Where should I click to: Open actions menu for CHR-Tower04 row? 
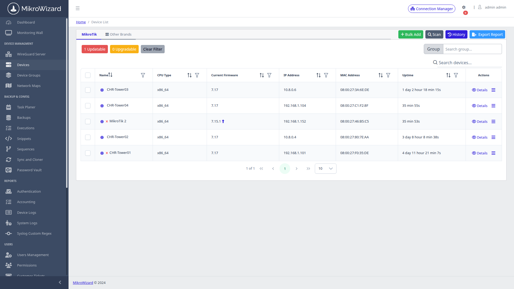click(493, 106)
